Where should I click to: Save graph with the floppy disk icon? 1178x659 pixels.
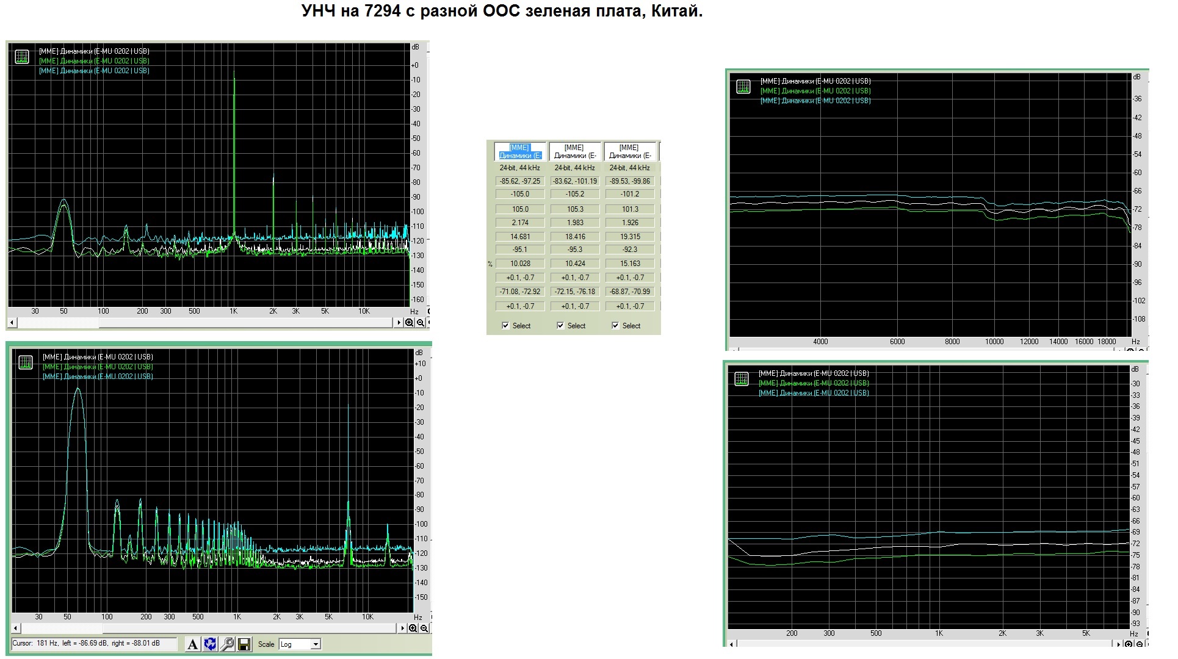click(x=244, y=644)
